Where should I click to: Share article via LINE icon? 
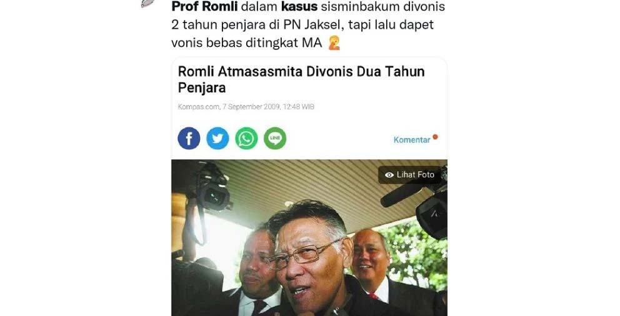pyautogui.click(x=275, y=138)
